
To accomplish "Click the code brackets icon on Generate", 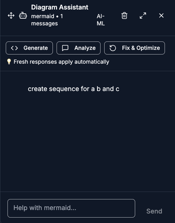I will click(x=14, y=48).
